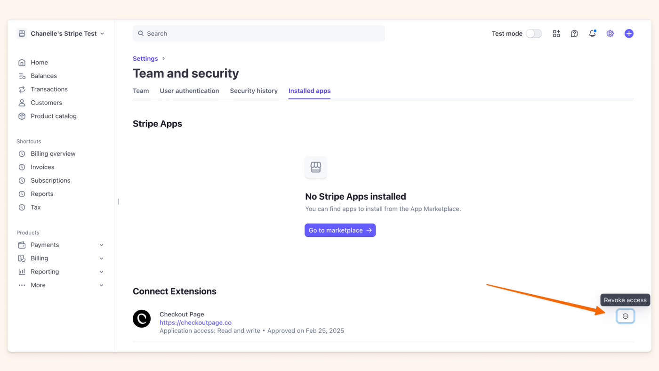
Task: Click the Reporting bar chart icon
Action: [x=22, y=272]
